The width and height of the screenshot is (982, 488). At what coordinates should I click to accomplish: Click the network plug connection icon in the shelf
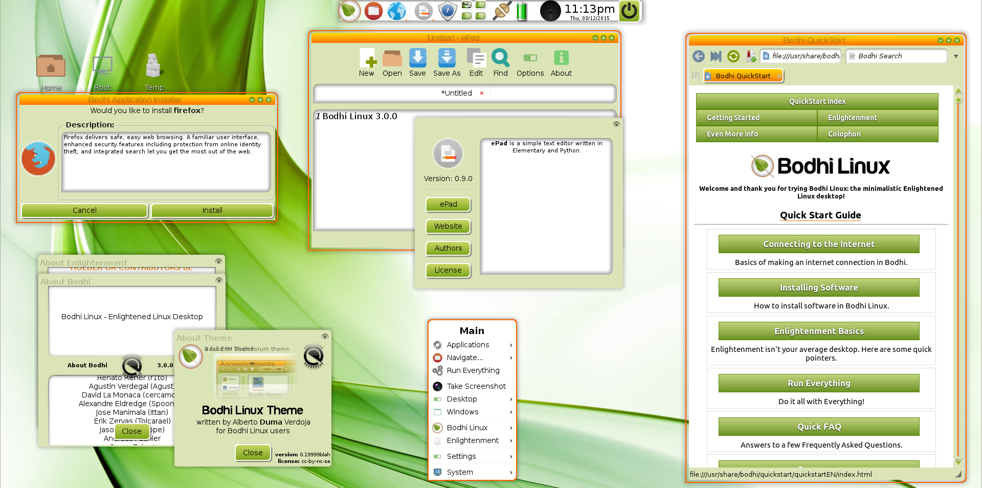pos(502,11)
